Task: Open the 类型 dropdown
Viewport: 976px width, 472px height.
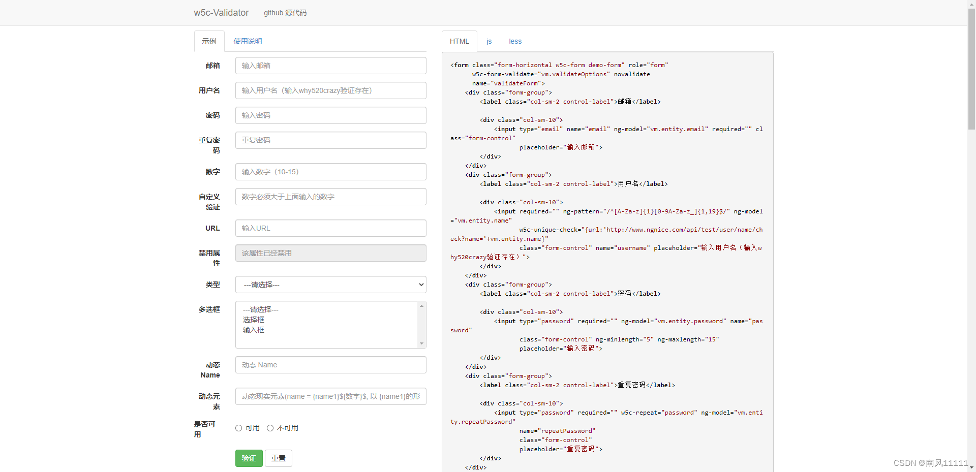Action: (x=330, y=285)
